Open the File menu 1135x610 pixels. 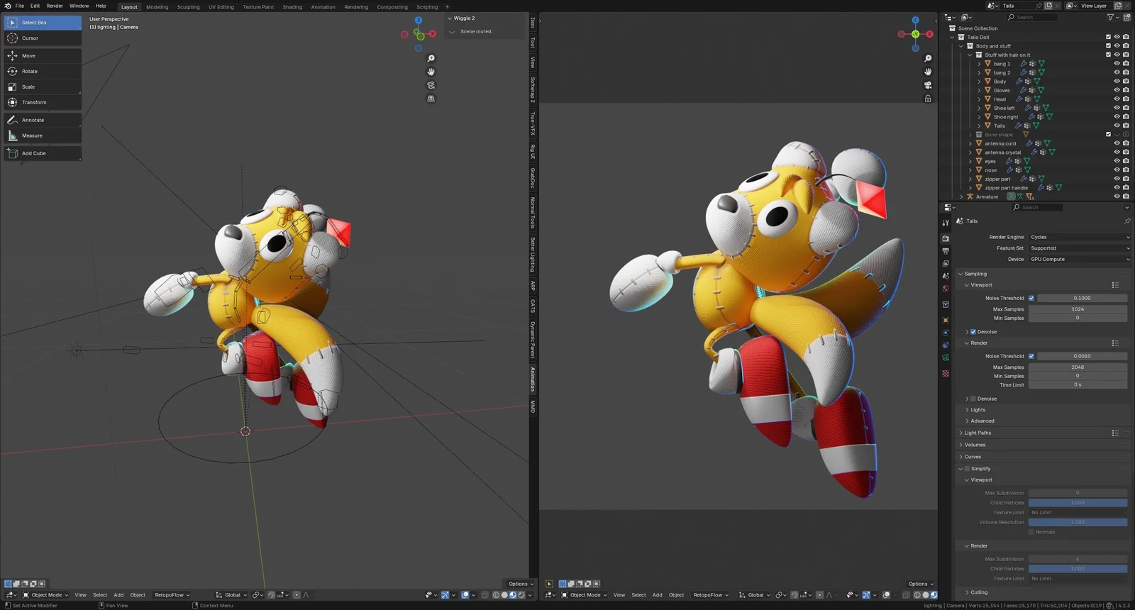[x=20, y=6]
